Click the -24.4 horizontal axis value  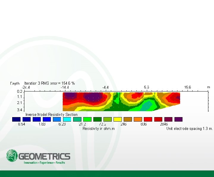[26, 87]
